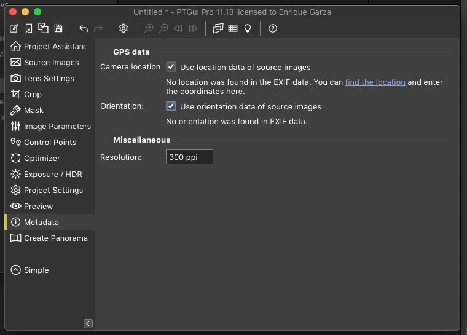Select the Exposure / HDR tab
Screen dimensions: 467x335
point(52,175)
